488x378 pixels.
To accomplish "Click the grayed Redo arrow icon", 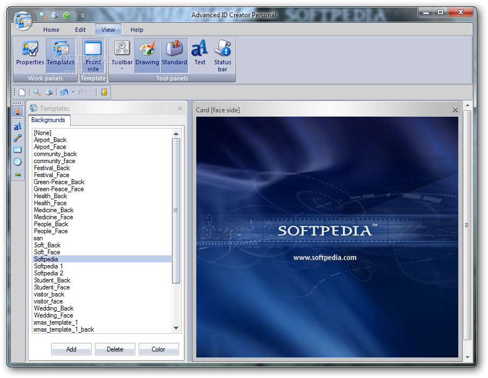I will tap(82, 92).
